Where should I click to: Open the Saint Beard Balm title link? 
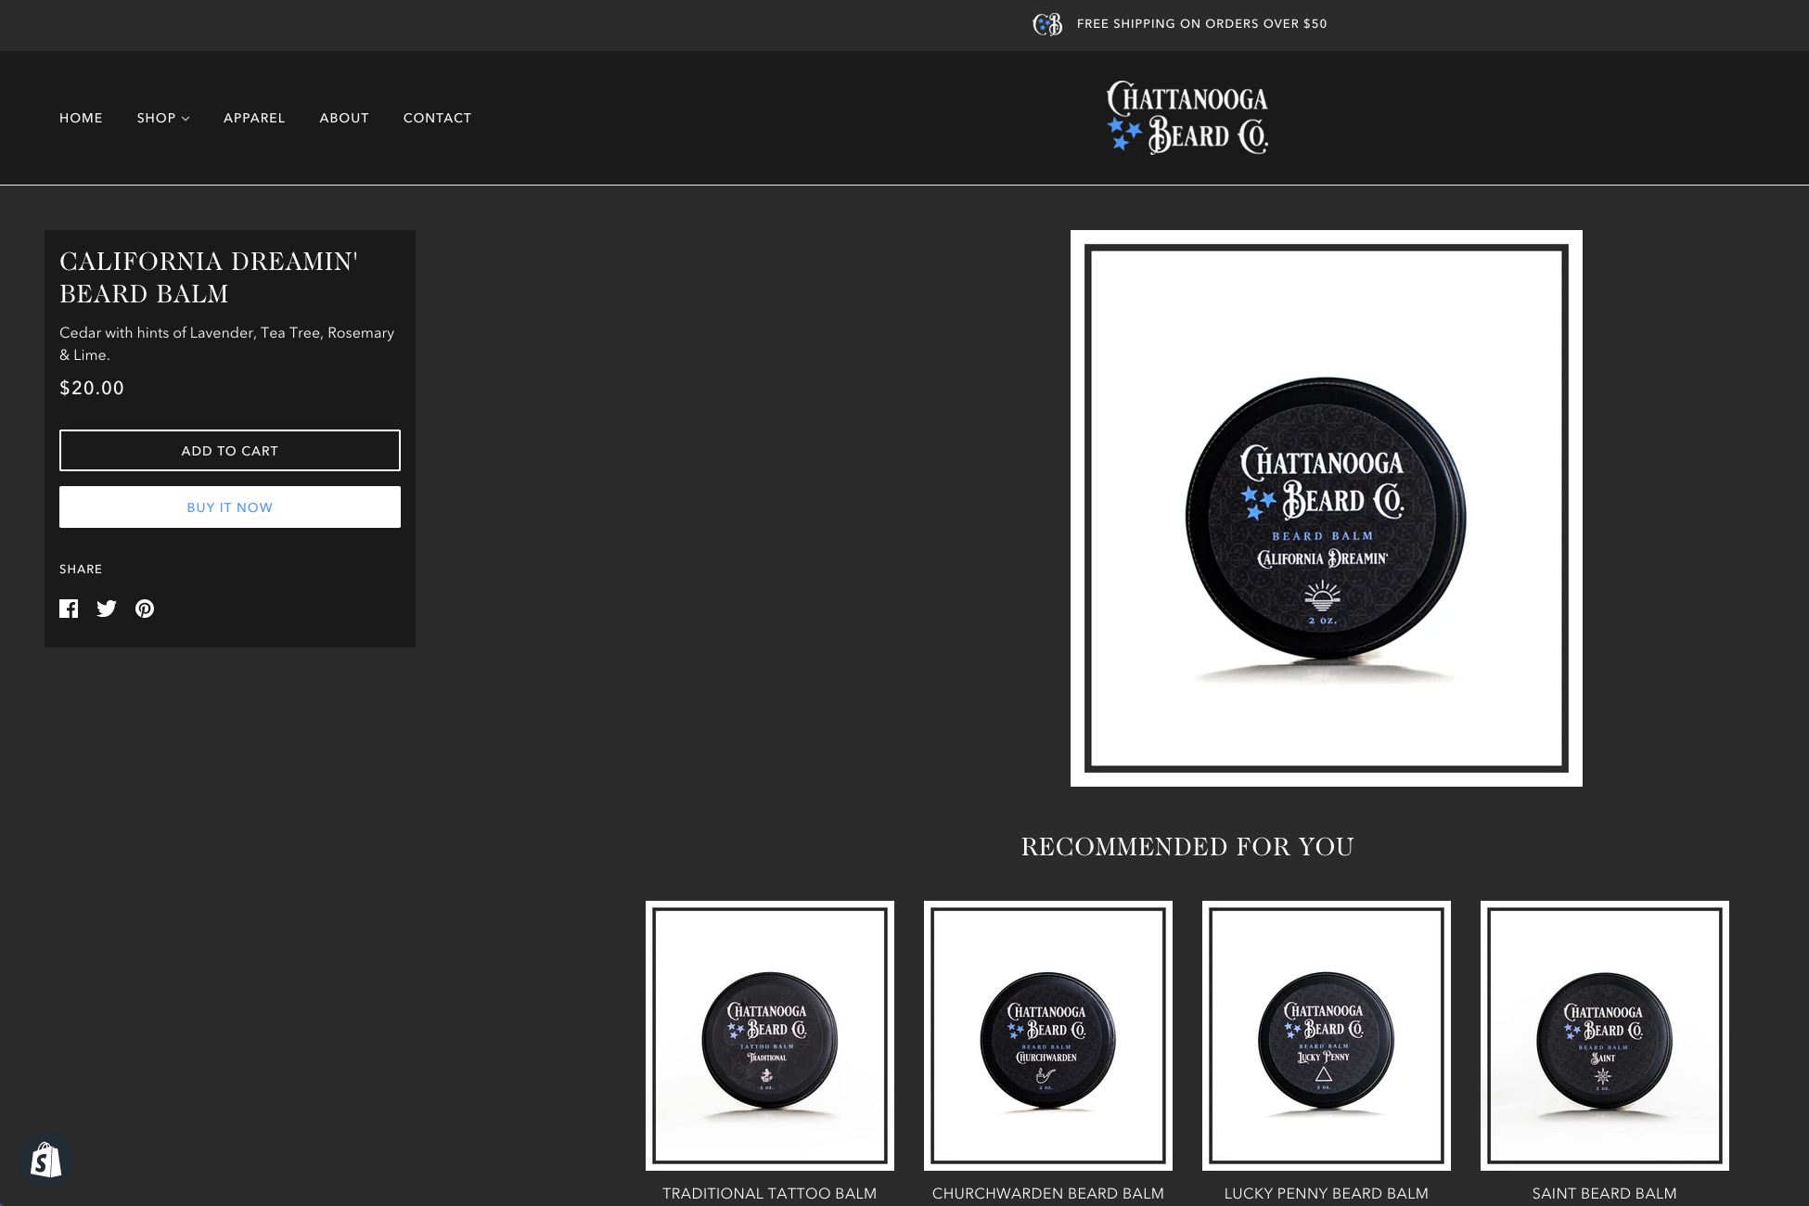click(x=1604, y=1193)
